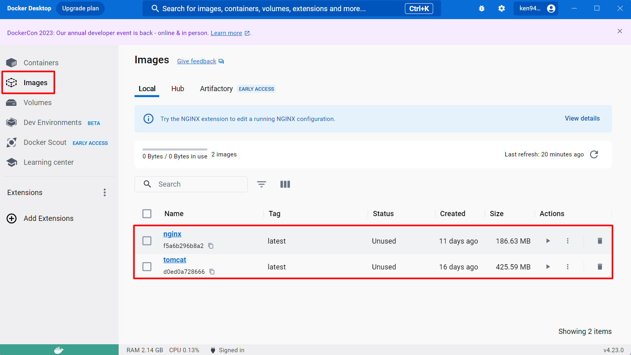Click the version 'v4.23.0' label

(613, 350)
